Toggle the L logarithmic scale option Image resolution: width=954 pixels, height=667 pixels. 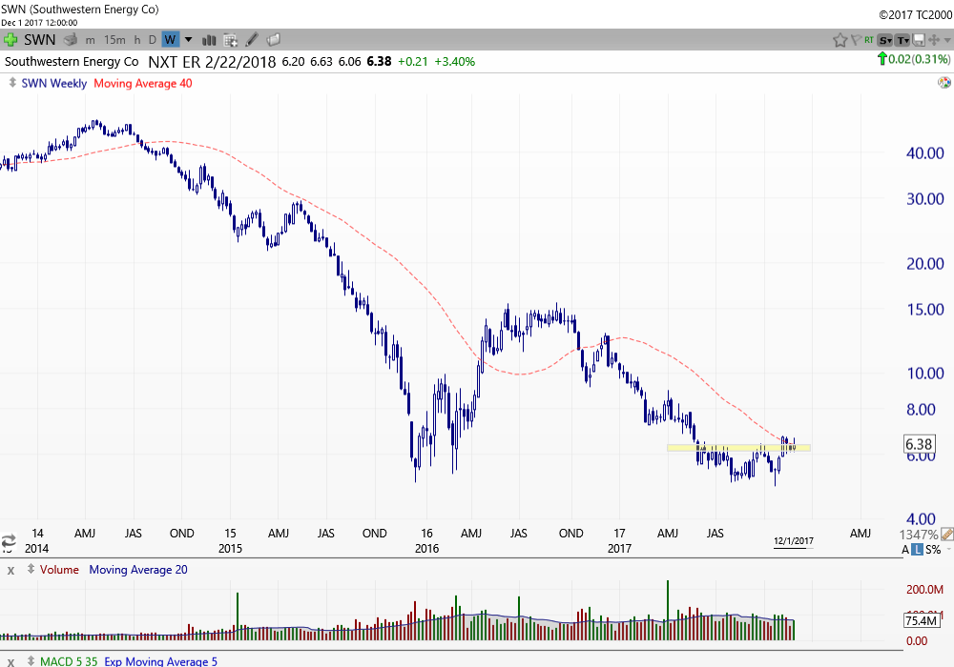pyautogui.click(x=917, y=550)
